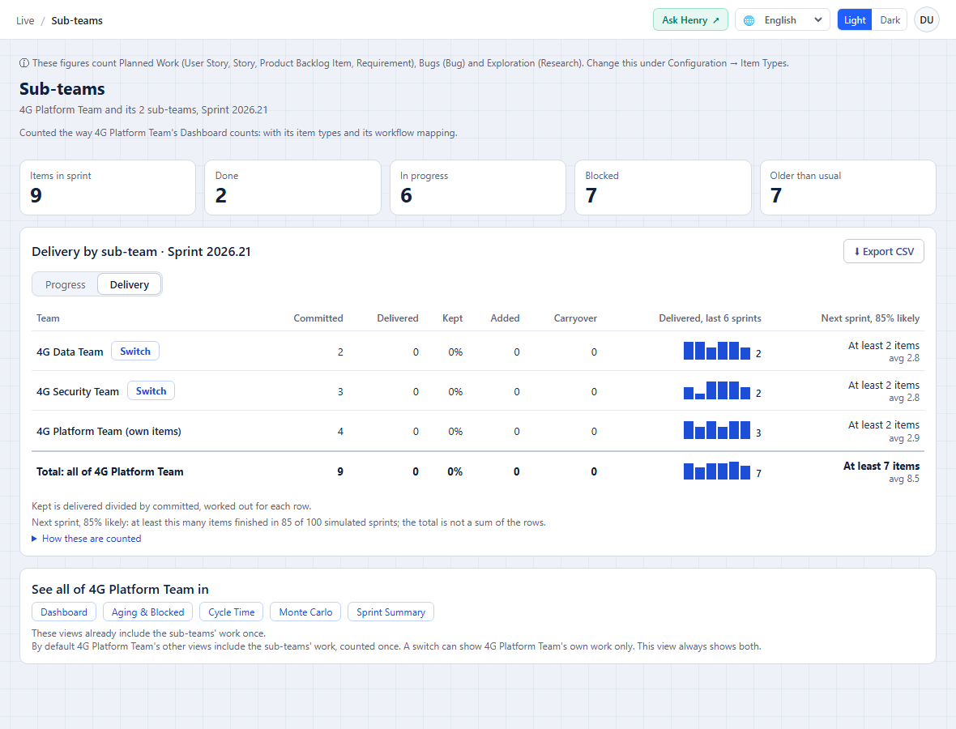Click the Sub-teams breadcrumb
This screenshot has width=956, height=729.
(x=77, y=21)
